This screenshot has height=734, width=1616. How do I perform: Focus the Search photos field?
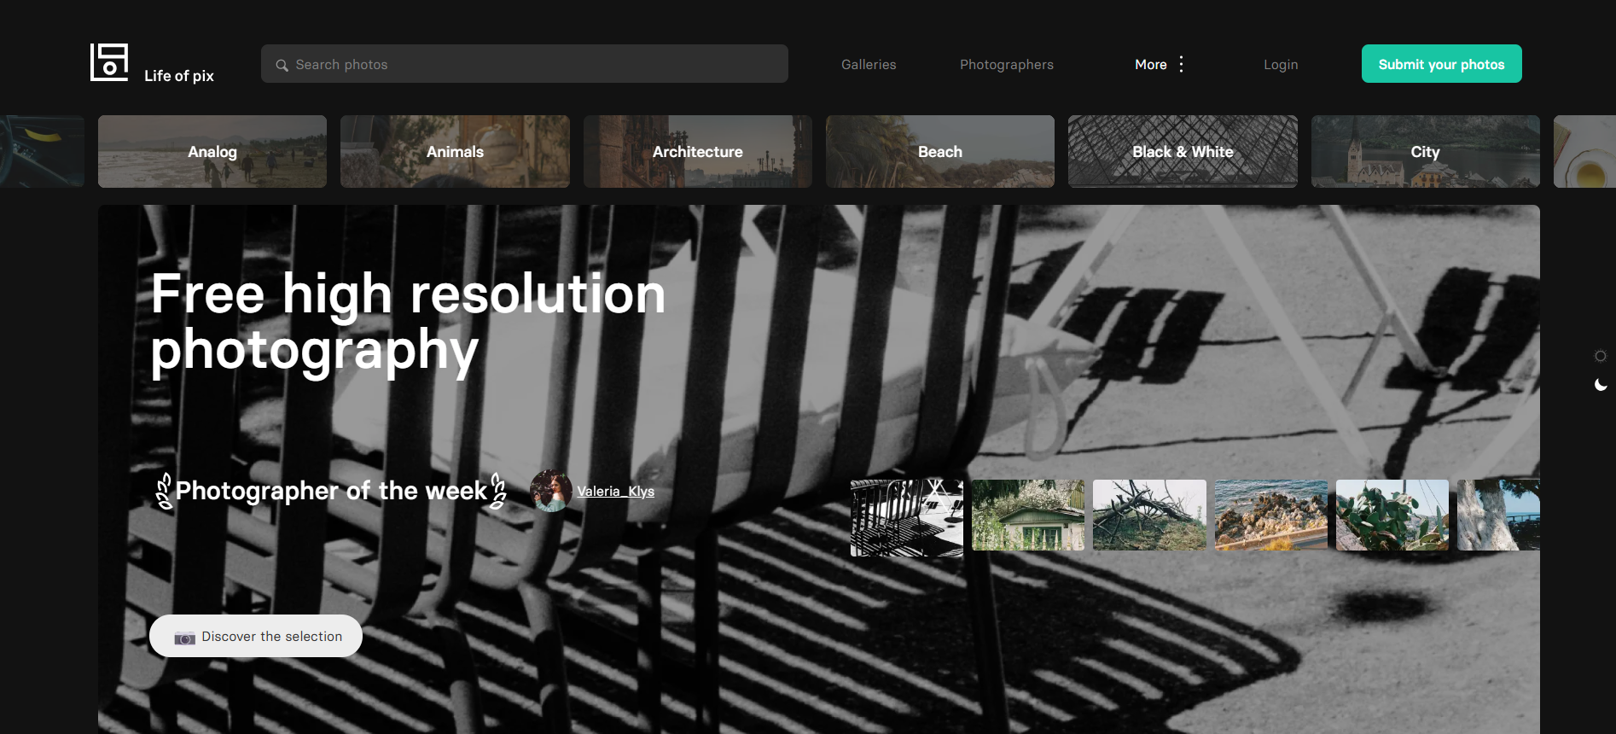click(x=525, y=64)
